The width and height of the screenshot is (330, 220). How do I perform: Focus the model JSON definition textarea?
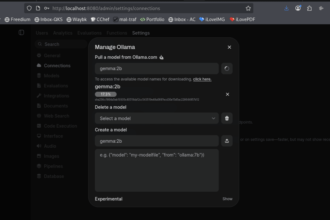[157, 170]
